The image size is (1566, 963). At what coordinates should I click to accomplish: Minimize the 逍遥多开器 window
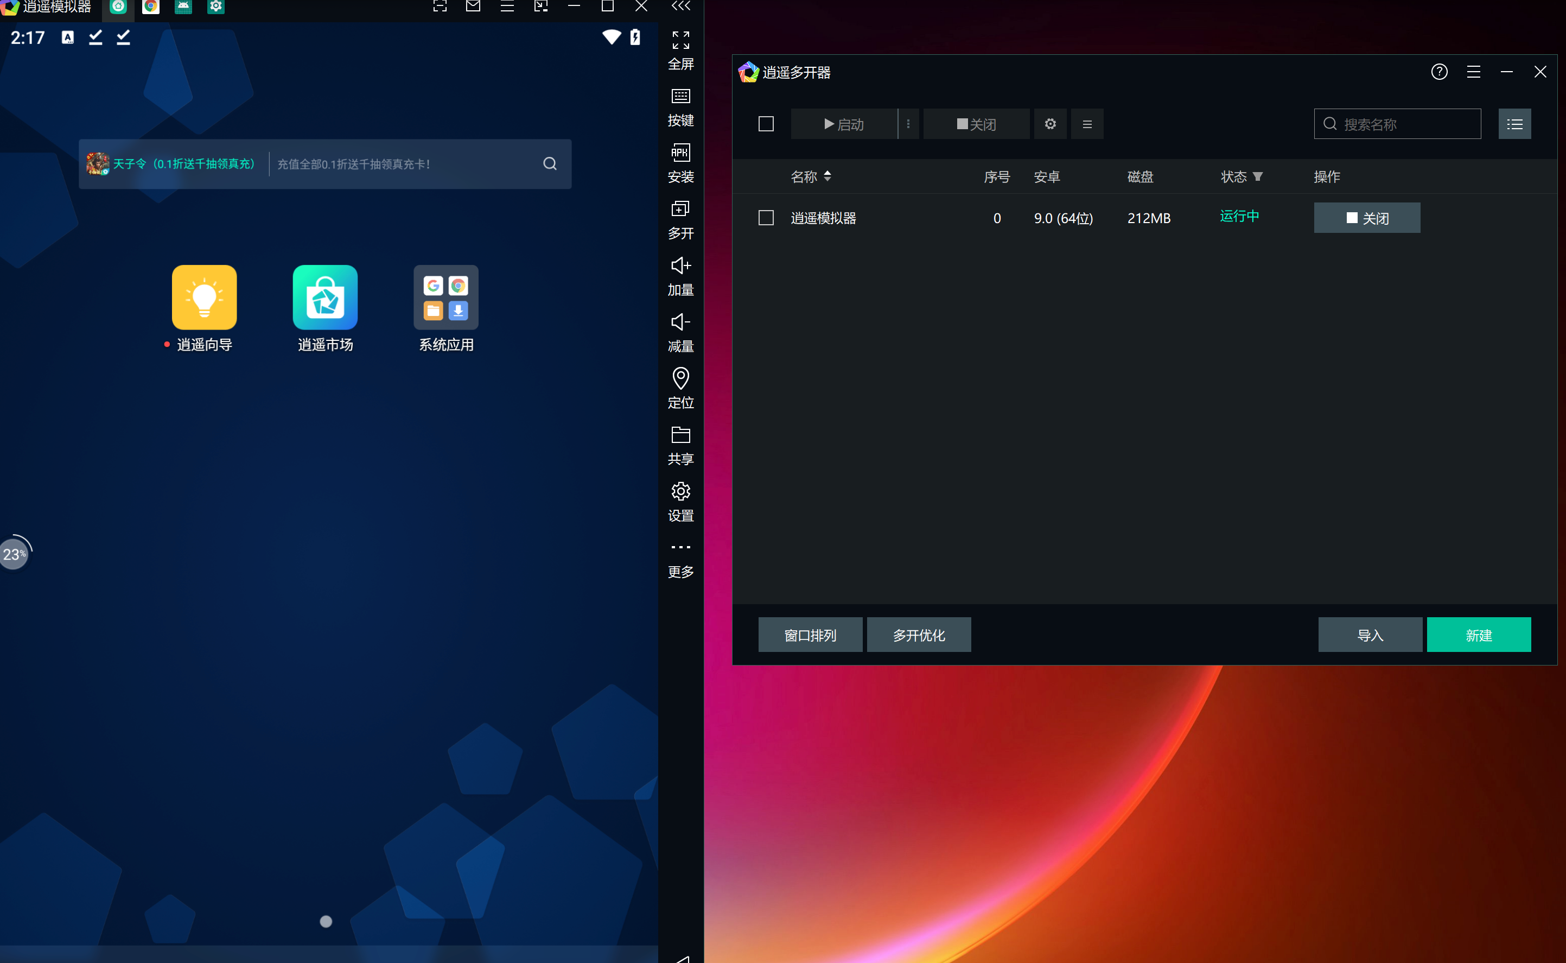[1507, 72]
